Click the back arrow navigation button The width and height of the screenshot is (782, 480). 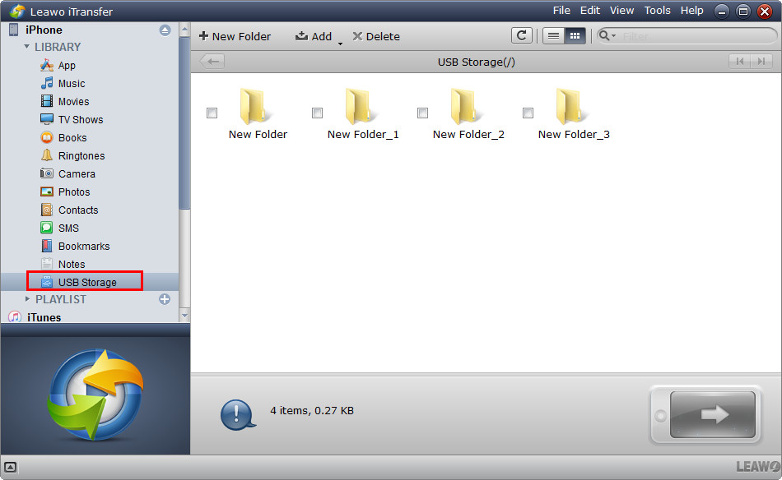pyautogui.click(x=212, y=62)
